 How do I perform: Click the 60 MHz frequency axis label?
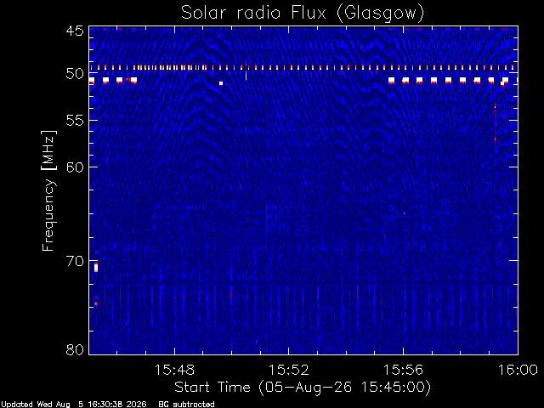coord(75,167)
